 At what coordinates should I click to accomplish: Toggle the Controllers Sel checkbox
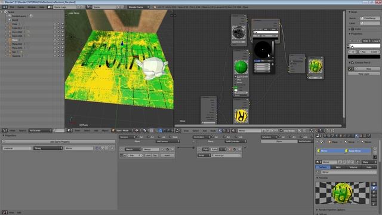pos(212,137)
